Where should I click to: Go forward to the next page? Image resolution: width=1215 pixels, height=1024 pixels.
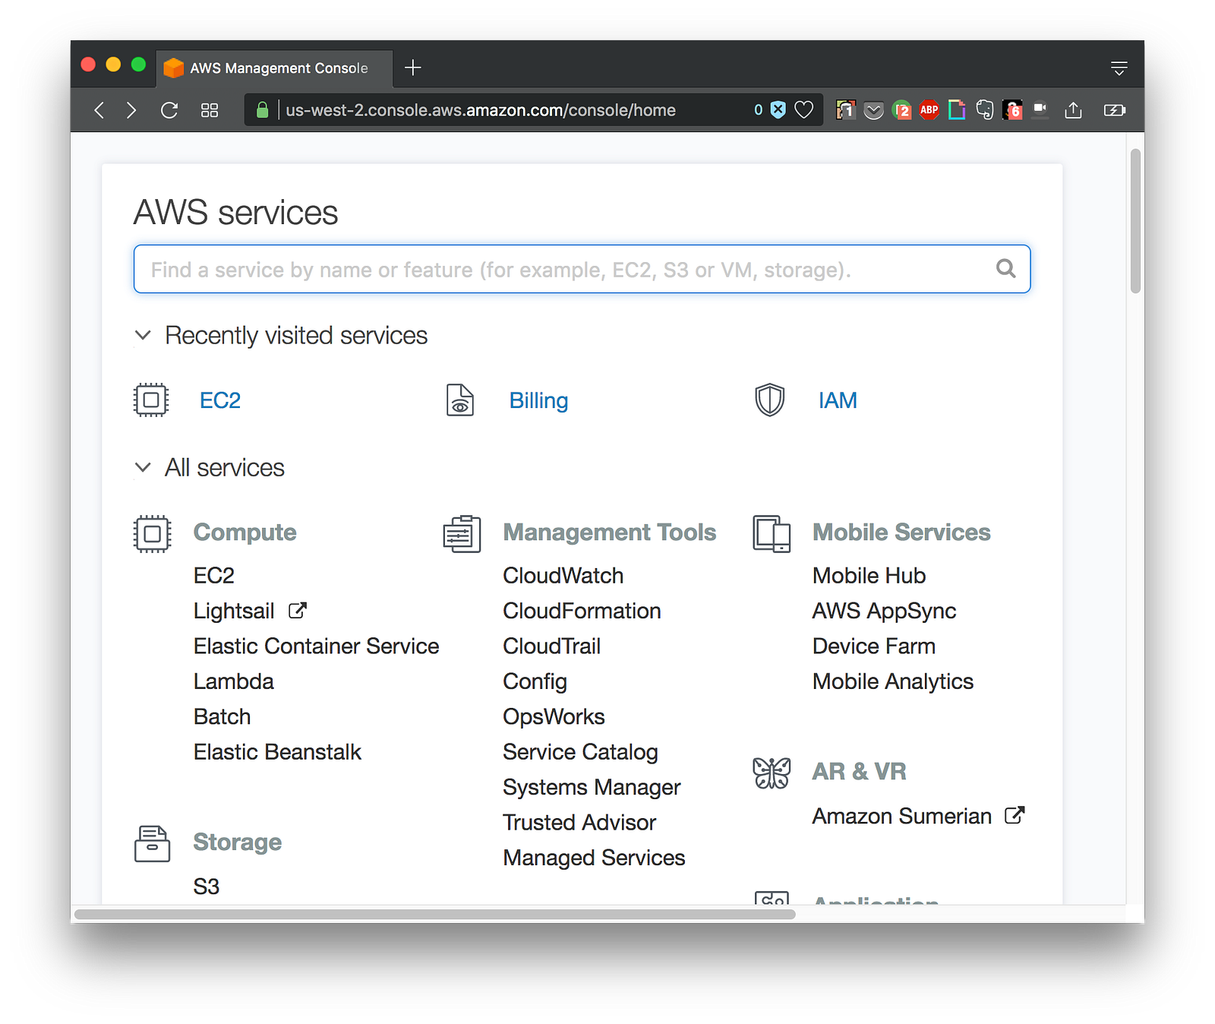coord(131,110)
